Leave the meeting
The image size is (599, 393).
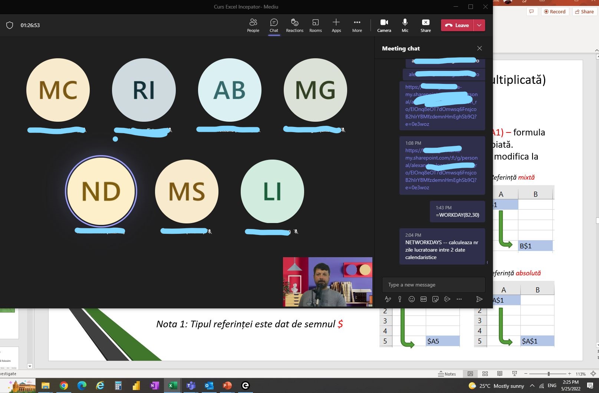click(x=457, y=25)
